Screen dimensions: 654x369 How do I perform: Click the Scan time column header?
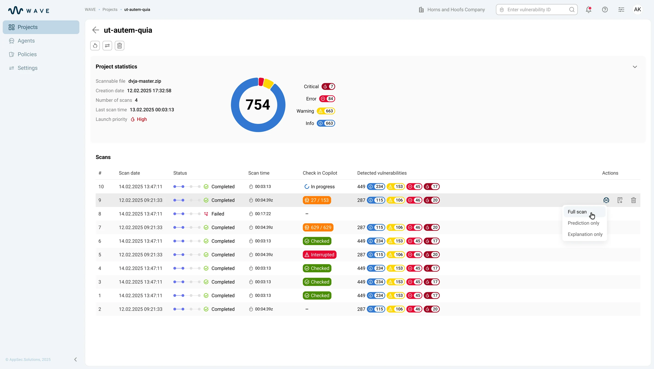tap(259, 173)
